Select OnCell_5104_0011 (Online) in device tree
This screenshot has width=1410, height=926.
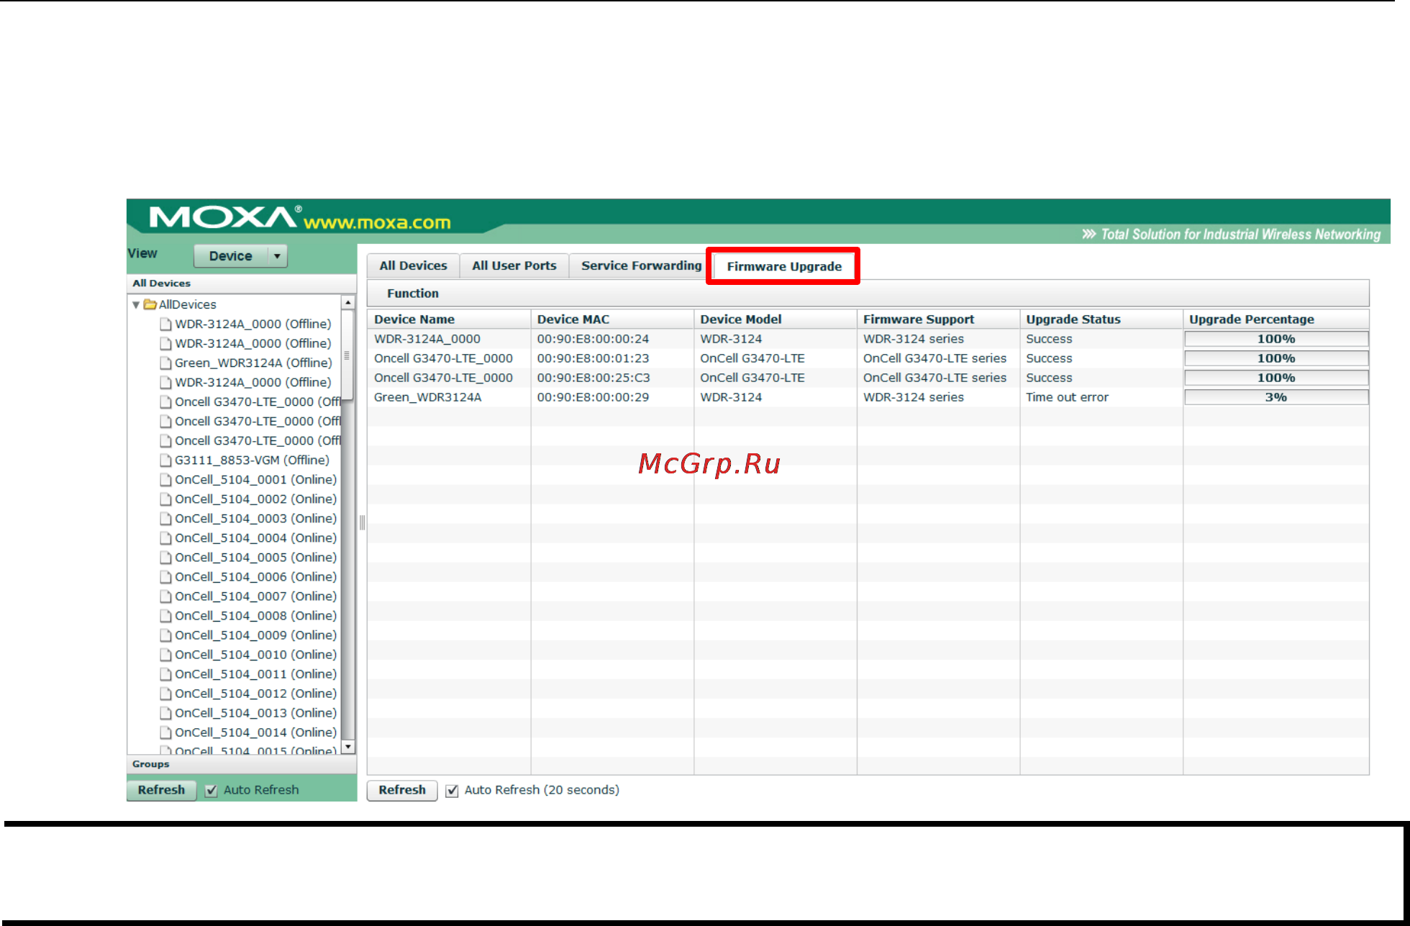255,674
